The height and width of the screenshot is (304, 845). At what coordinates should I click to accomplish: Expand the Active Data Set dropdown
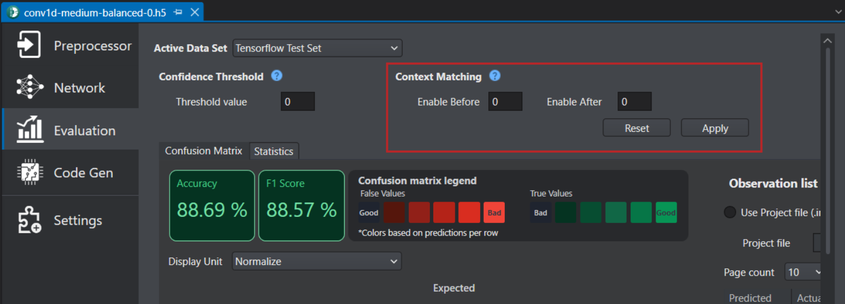pos(317,48)
